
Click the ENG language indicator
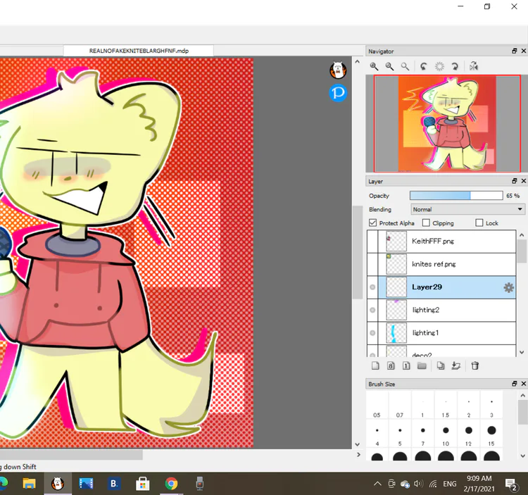point(450,484)
